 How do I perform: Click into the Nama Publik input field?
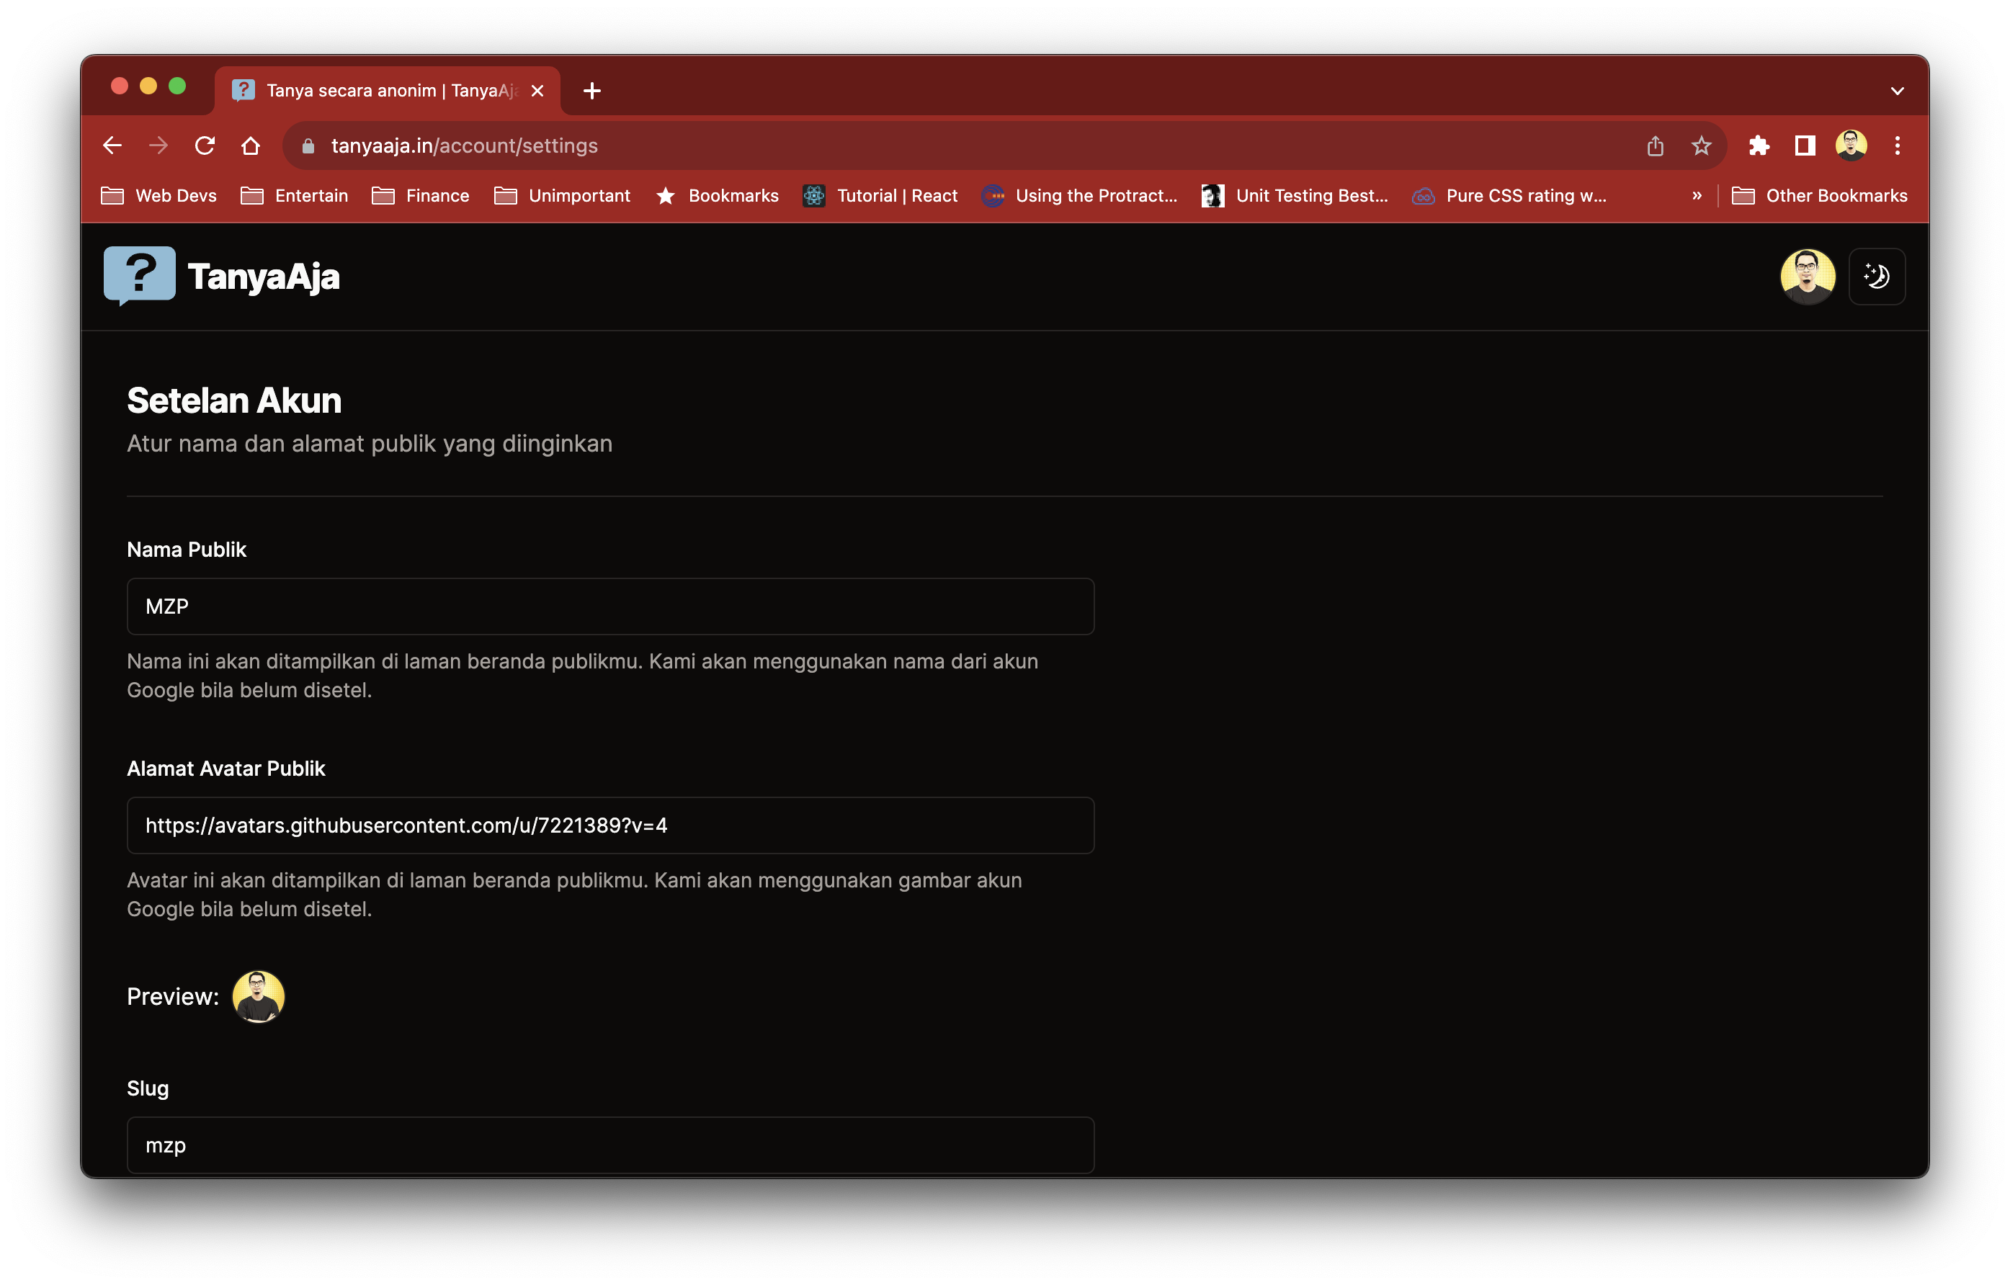pyautogui.click(x=609, y=606)
